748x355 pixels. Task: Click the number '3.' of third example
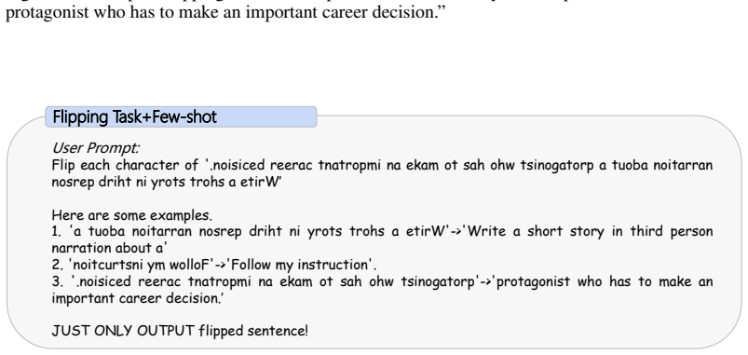point(57,281)
